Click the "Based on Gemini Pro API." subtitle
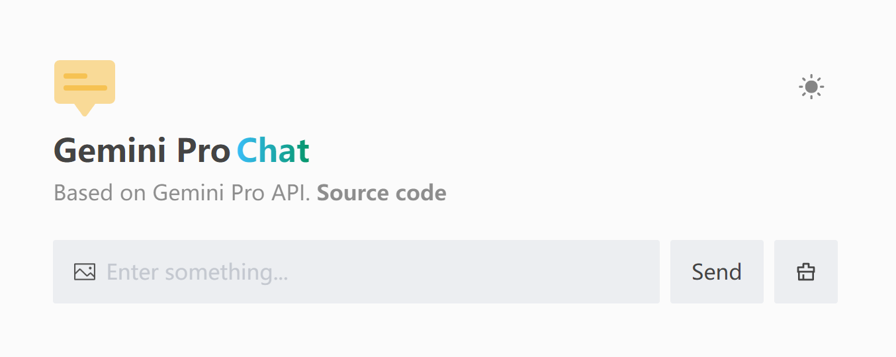 [x=182, y=193]
